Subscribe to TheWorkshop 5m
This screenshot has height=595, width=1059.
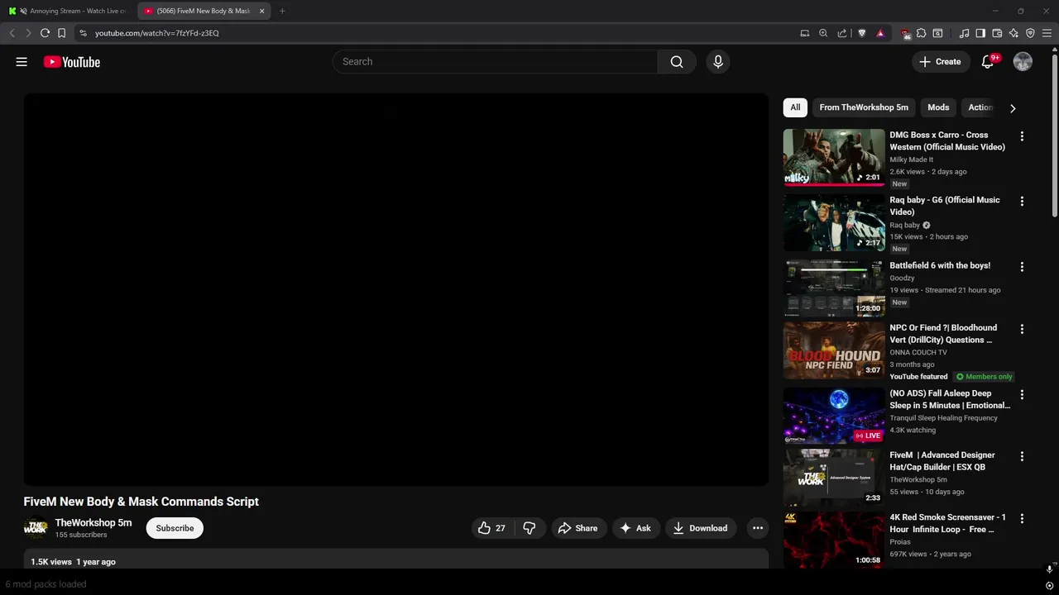point(175,528)
